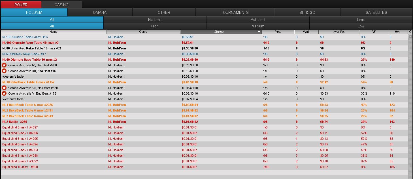Filter tables by Pot Limit
413x179 pixels.
tap(258, 19)
